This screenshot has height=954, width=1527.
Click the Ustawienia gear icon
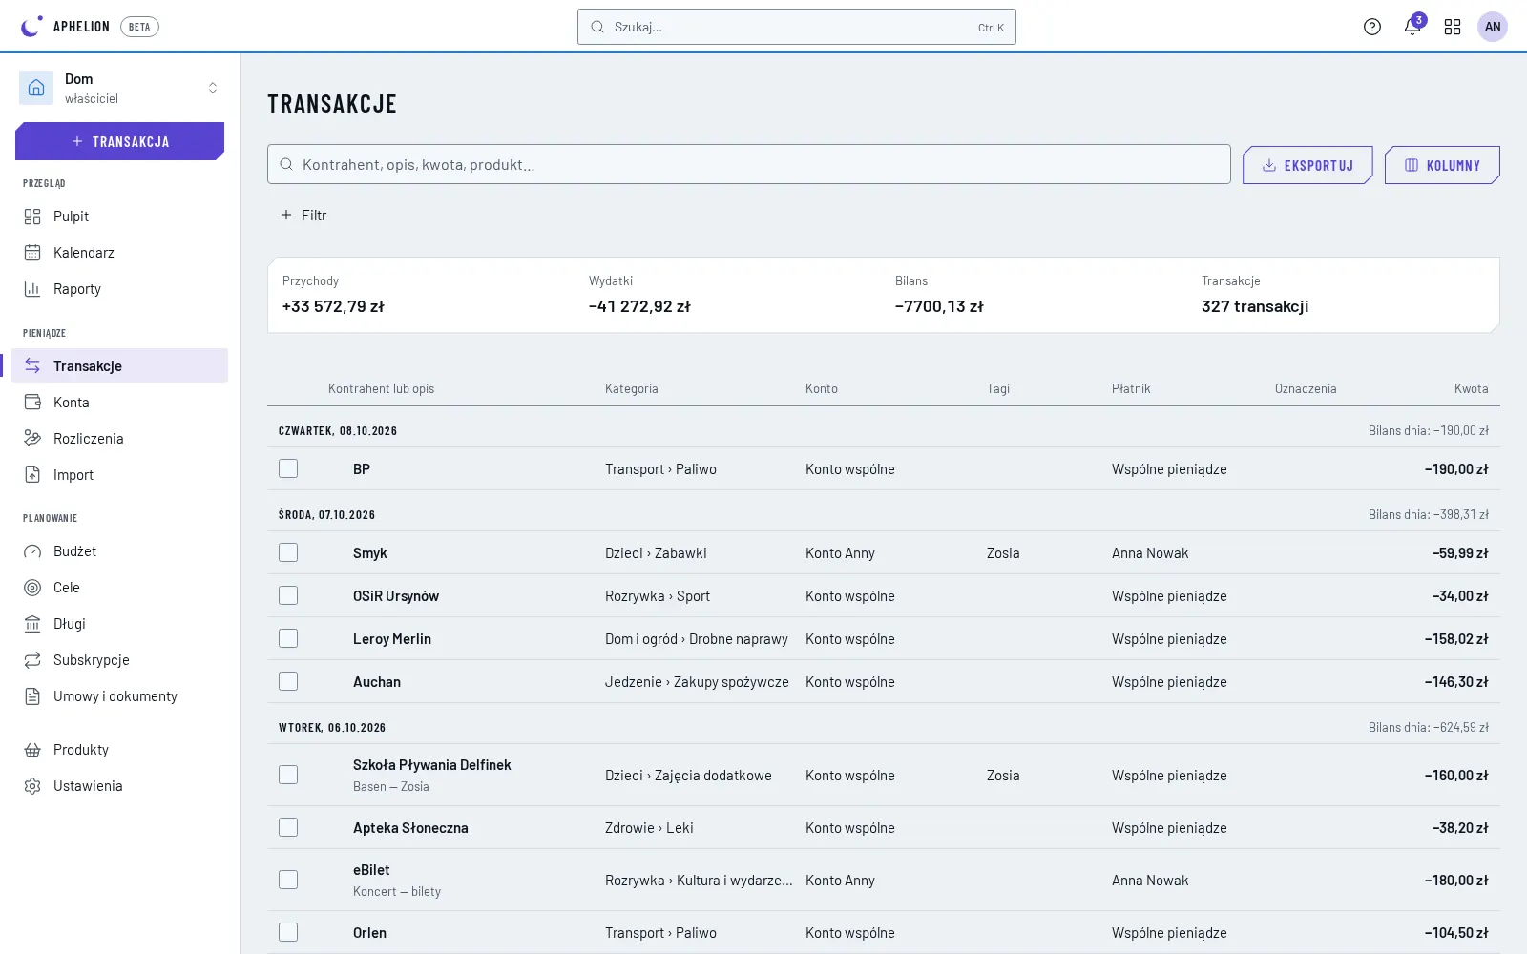(x=32, y=786)
